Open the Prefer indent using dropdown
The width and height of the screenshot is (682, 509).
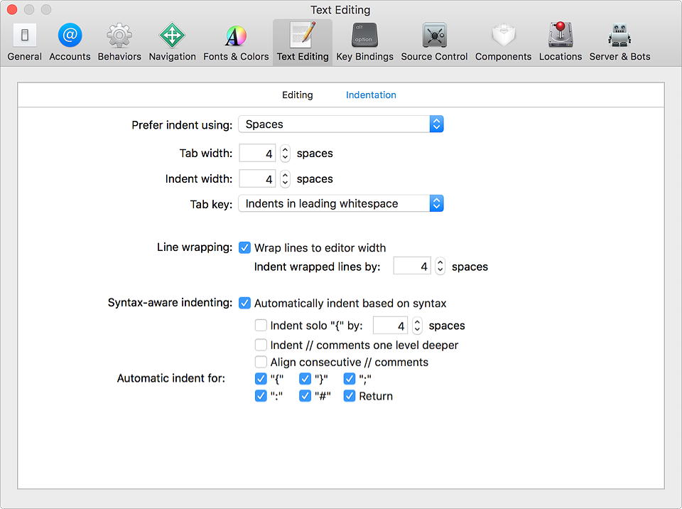point(341,124)
